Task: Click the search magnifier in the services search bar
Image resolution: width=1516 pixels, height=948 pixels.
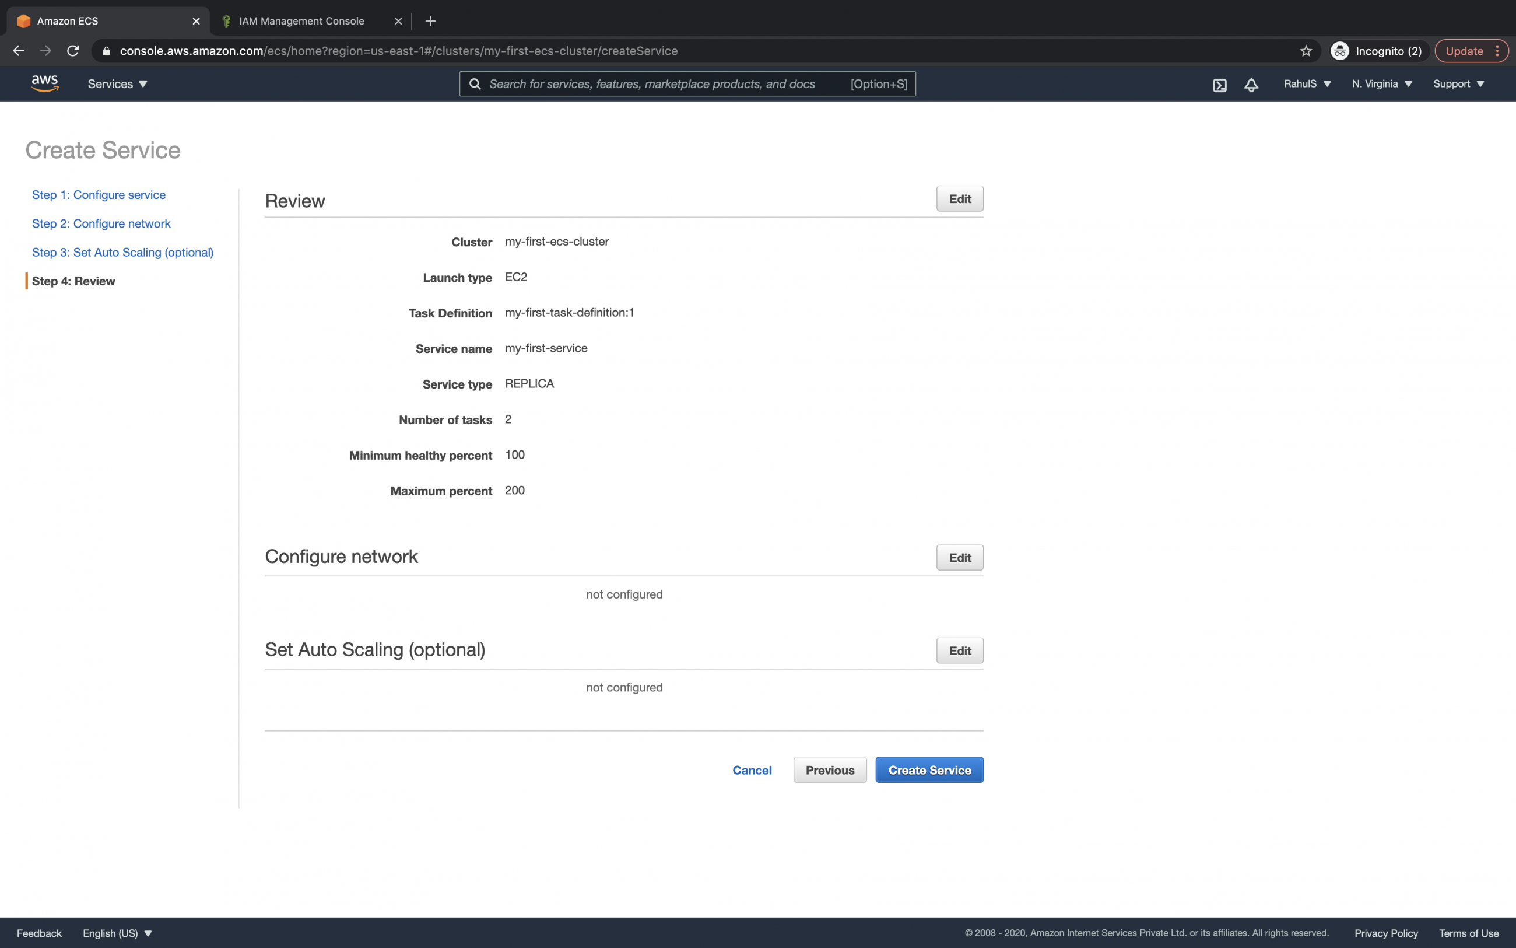Action: click(x=476, y=83)
